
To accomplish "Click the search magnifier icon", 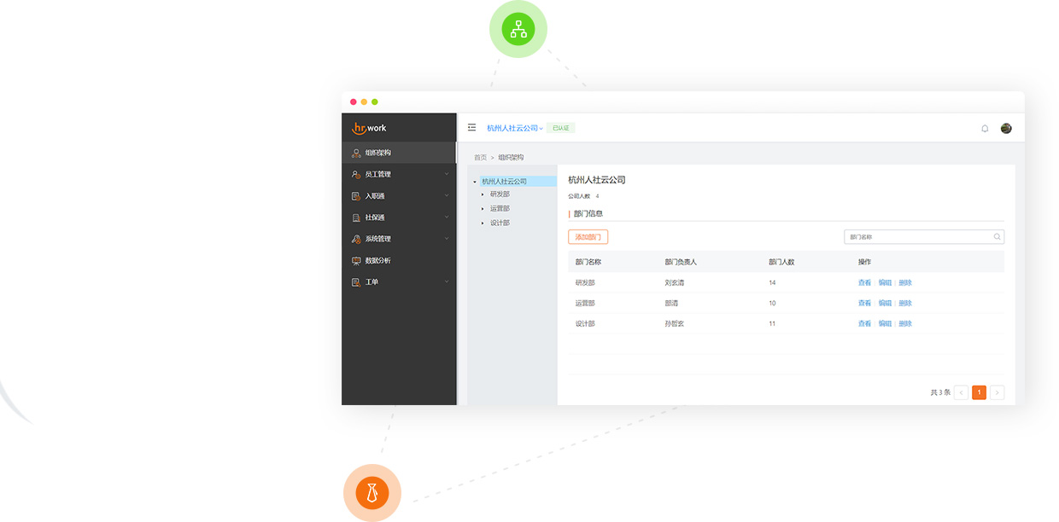I will pyautogui.click(x=997, y=237).
